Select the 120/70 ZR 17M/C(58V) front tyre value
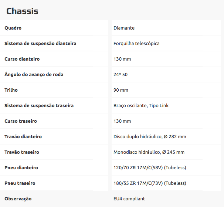224x207 pixels. [x=150, y=168]
